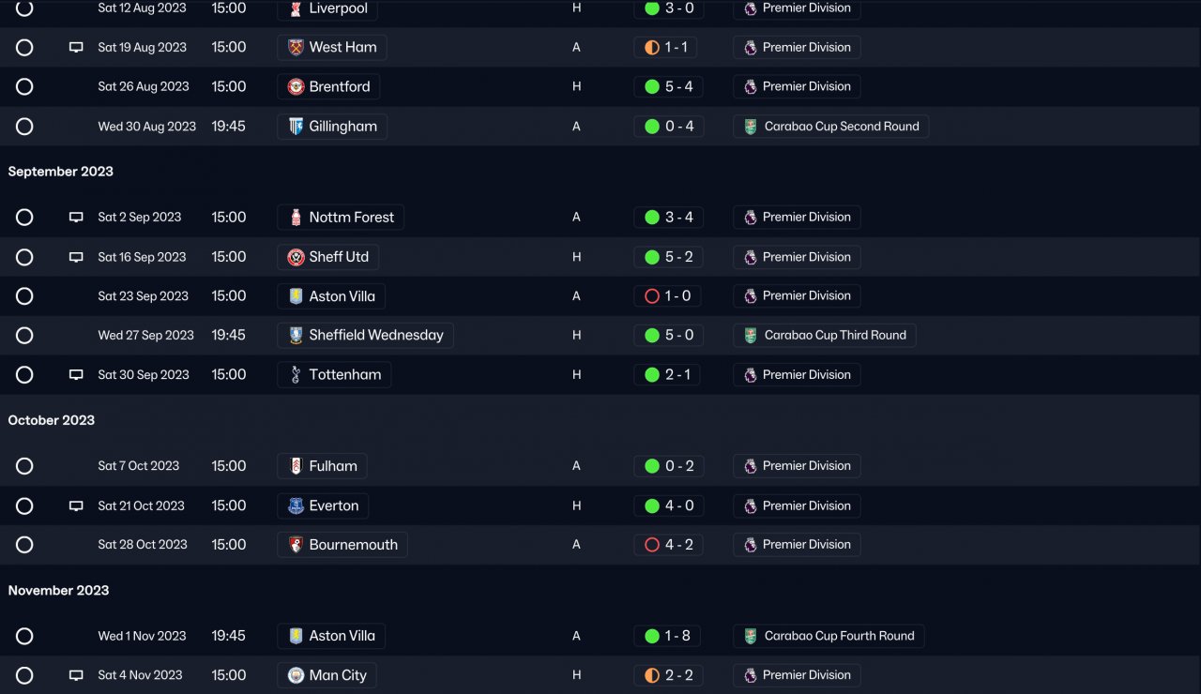Select the radio circle for Bournemouth fixture

pos(24,545)
